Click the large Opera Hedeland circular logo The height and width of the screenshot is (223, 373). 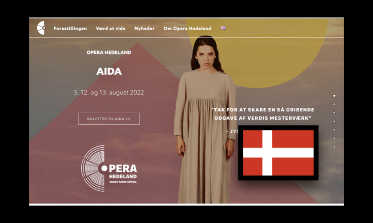[109, 168]
